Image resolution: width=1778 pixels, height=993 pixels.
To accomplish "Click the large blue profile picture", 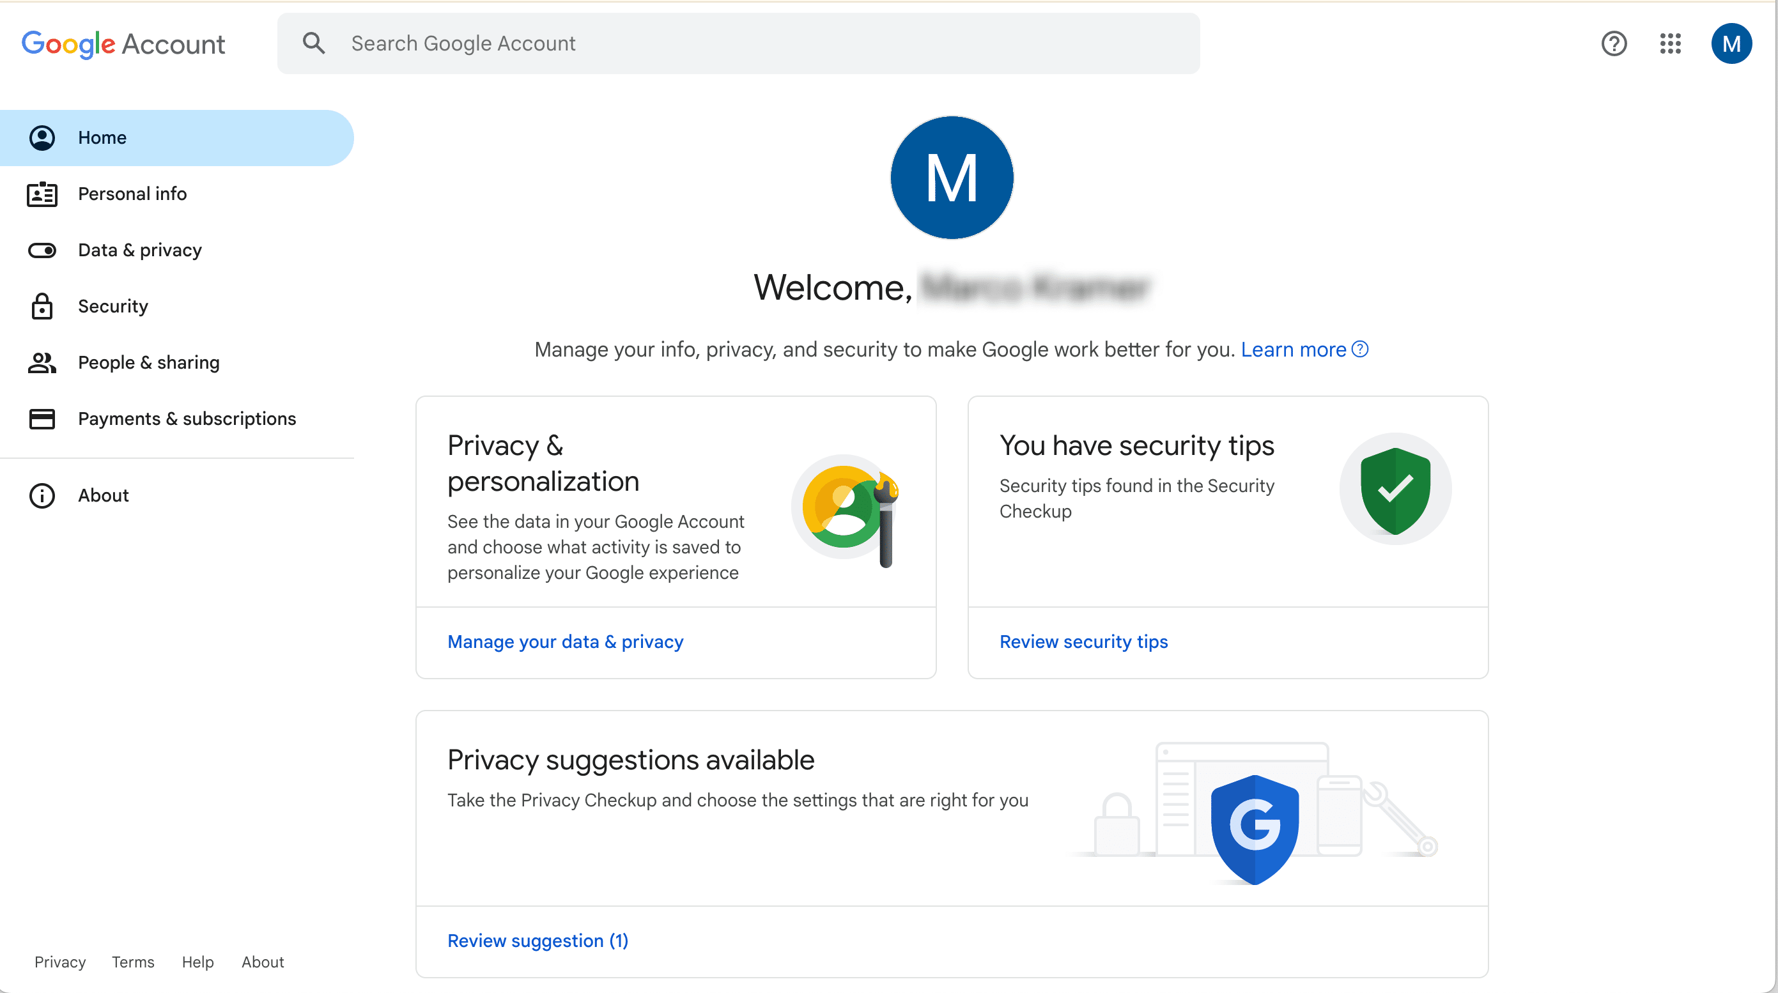I will click(952, 178).
